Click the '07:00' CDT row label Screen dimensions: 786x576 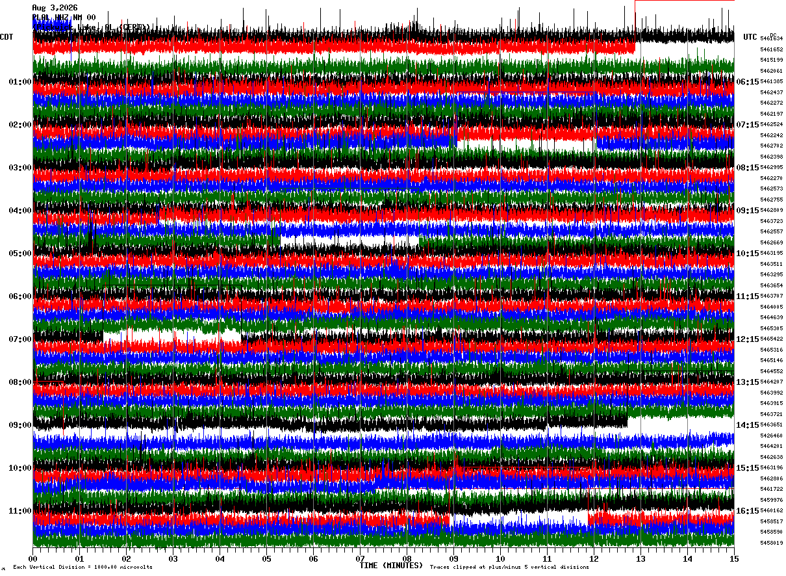[20, 339]
